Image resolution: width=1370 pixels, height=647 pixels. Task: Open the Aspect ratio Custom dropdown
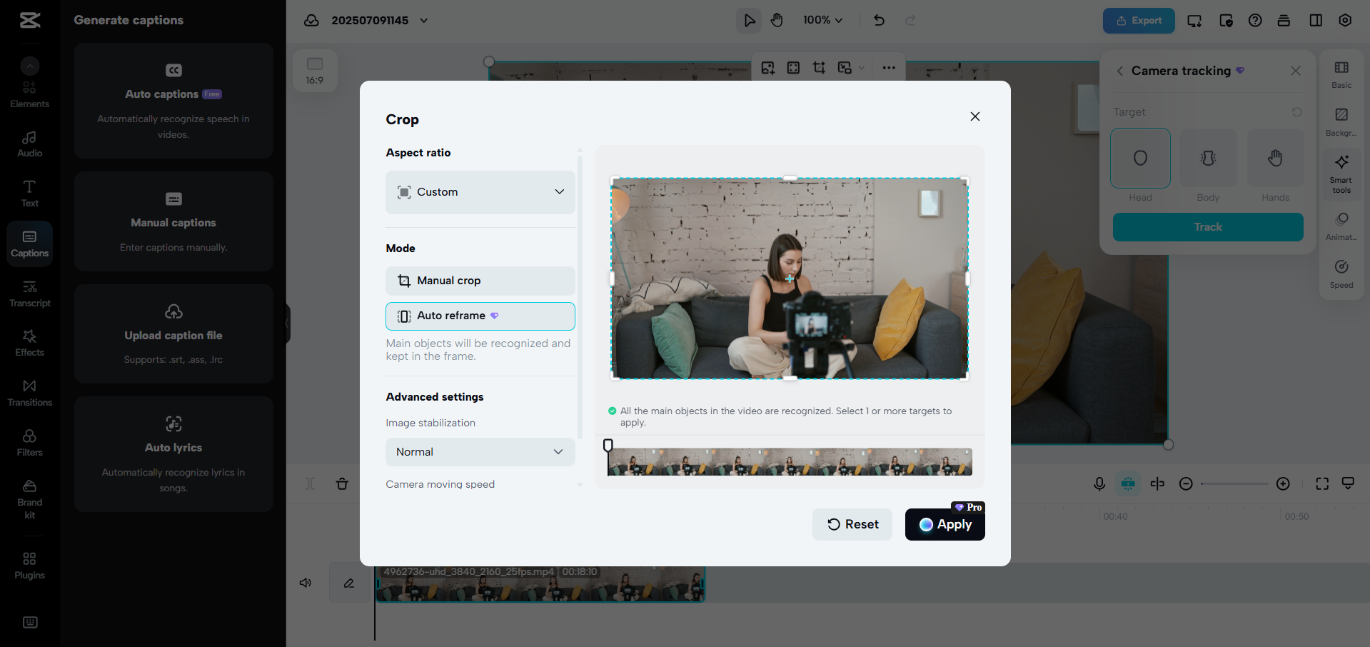[480, 192]
